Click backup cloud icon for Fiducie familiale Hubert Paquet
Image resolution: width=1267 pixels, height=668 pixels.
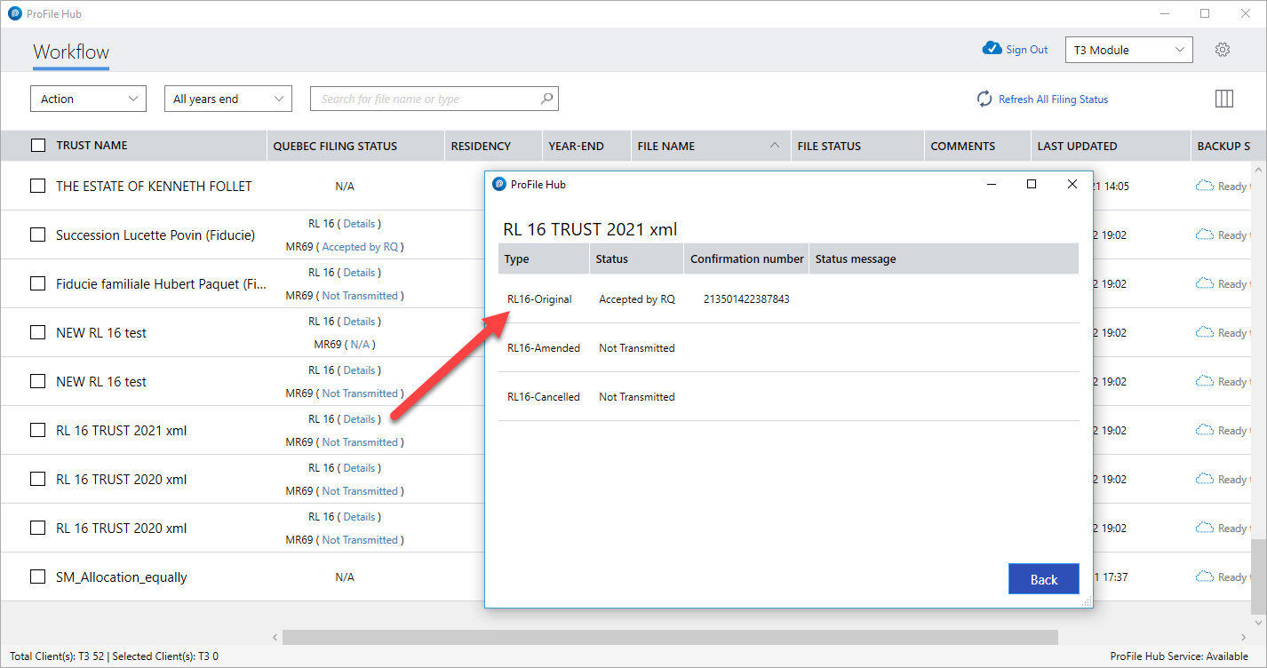(x=1205, y=283)
